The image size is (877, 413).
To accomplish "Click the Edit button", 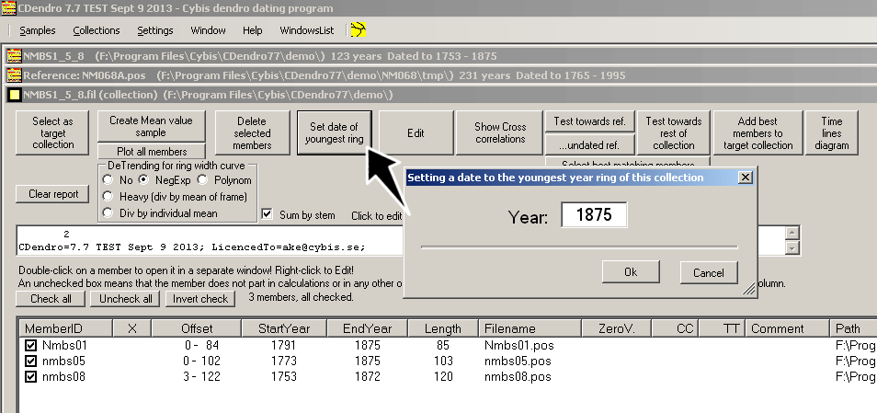I will point(416,133).
